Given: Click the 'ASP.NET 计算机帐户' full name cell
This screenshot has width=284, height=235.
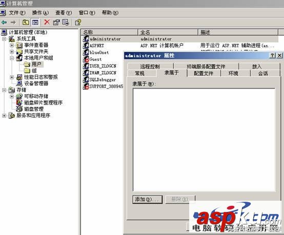Looking at the screenshot, I should pos(162,46).
